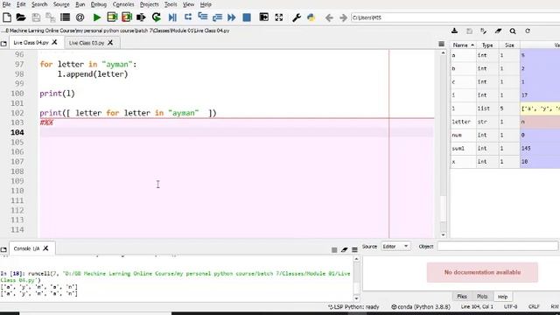This screenshot has height=315, width=560.
Task: Step out of function debug icon
Action: point(217,17)
